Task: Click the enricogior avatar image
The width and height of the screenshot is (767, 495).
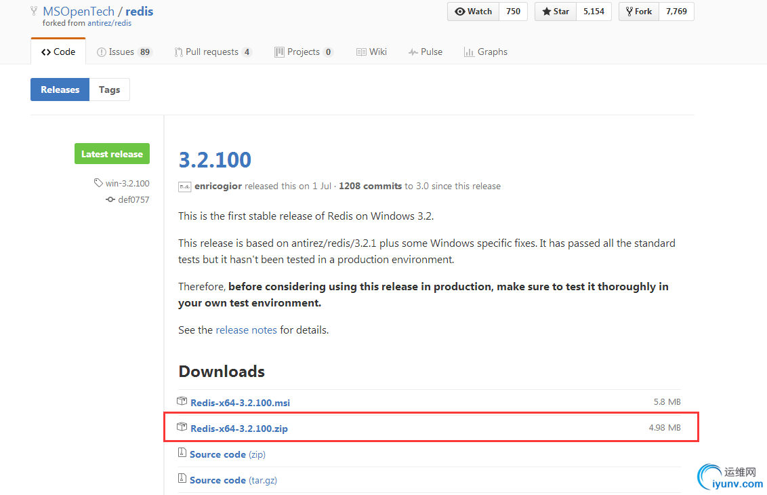Action: point(185,186)
